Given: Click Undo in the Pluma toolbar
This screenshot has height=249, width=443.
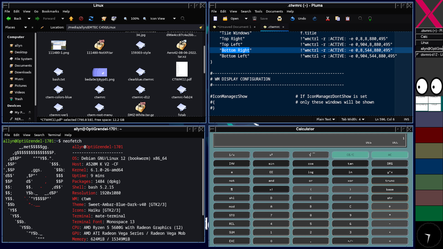Looking at the screenshot, I should [298, 19].
